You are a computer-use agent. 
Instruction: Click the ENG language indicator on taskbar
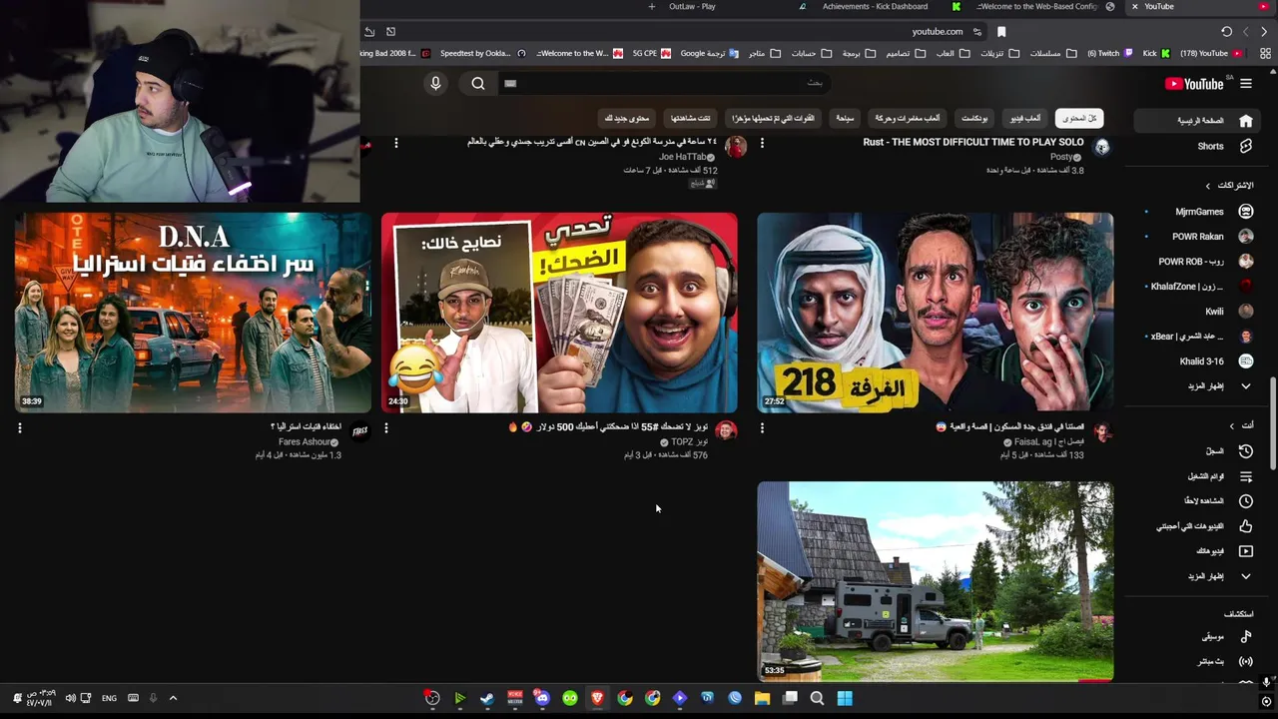pos(109,698)
